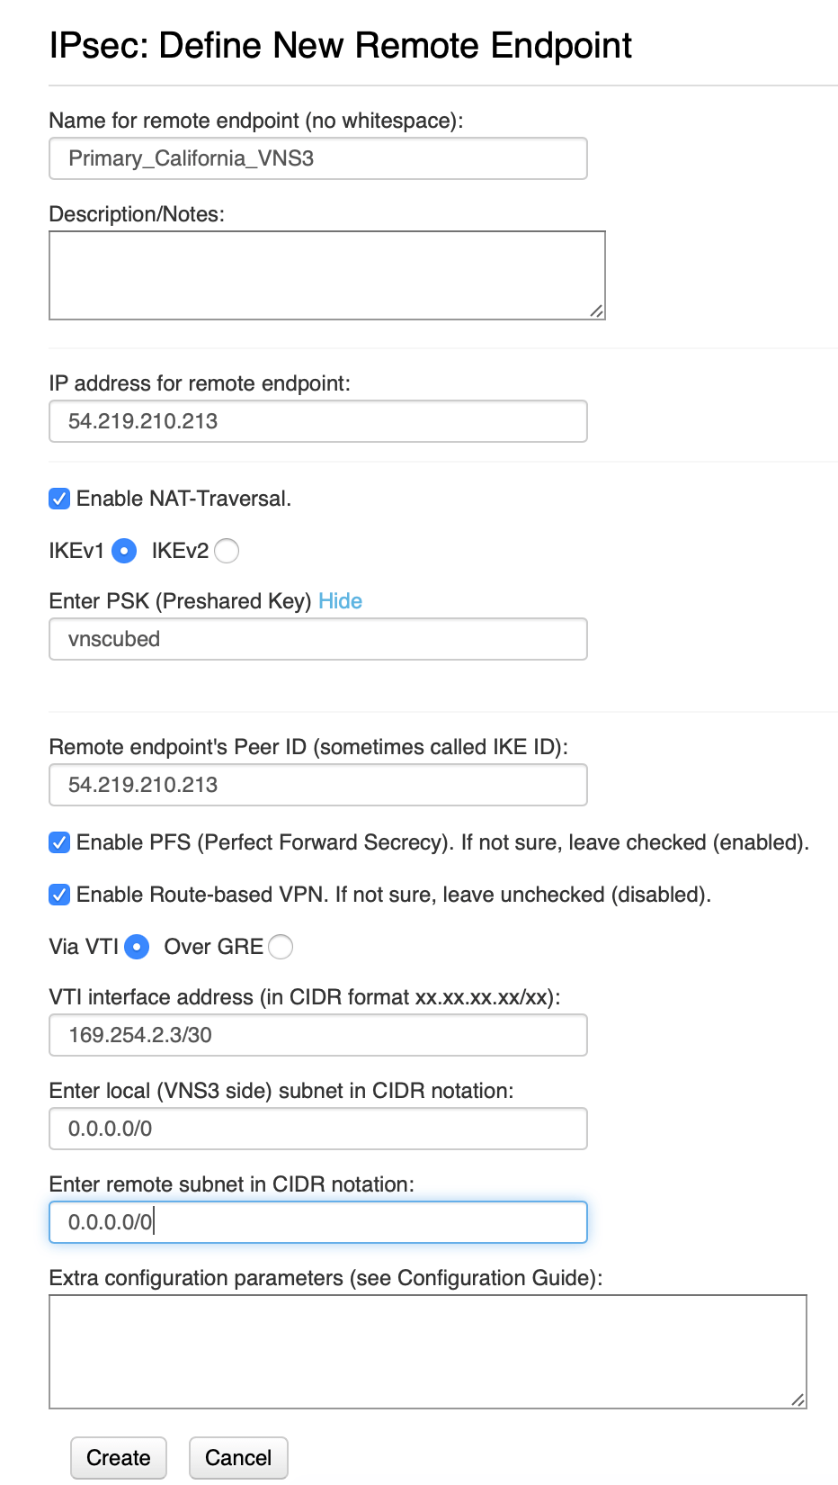Image resolution: width=838 pixels, height=1485 pixels.
Task: Select the IKEv2 radio button
Action: 227,551
